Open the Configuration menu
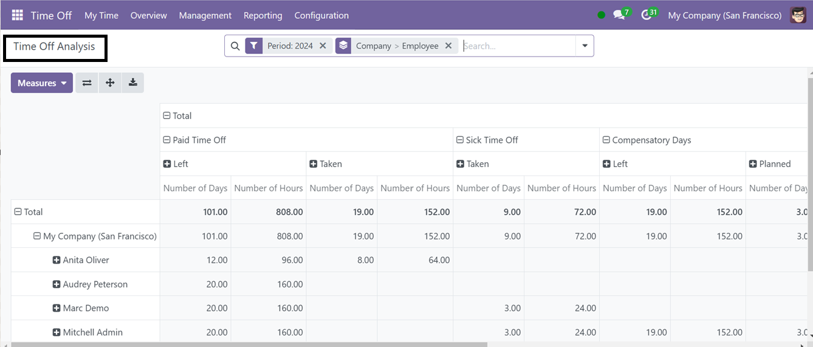 [321, 15]
